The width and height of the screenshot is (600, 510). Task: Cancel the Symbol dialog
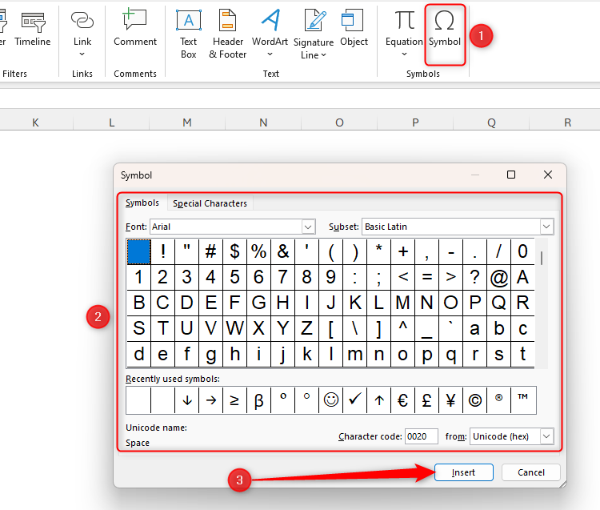pyautogui.click(x=531, y=472)
